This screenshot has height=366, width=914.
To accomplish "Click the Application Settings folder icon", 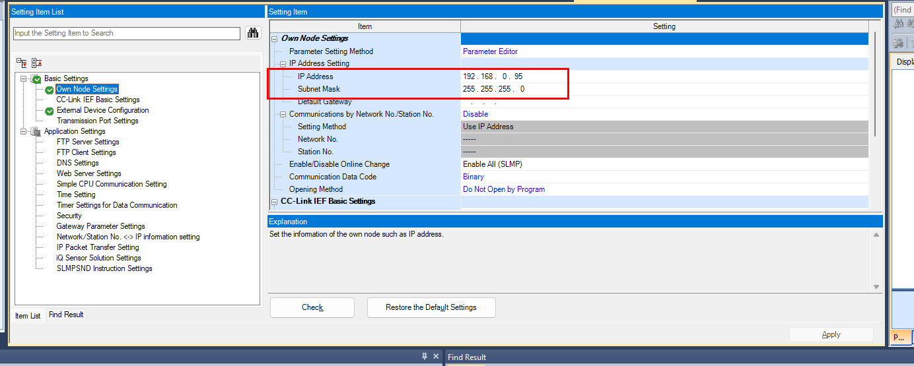I will tap(36, 131).
